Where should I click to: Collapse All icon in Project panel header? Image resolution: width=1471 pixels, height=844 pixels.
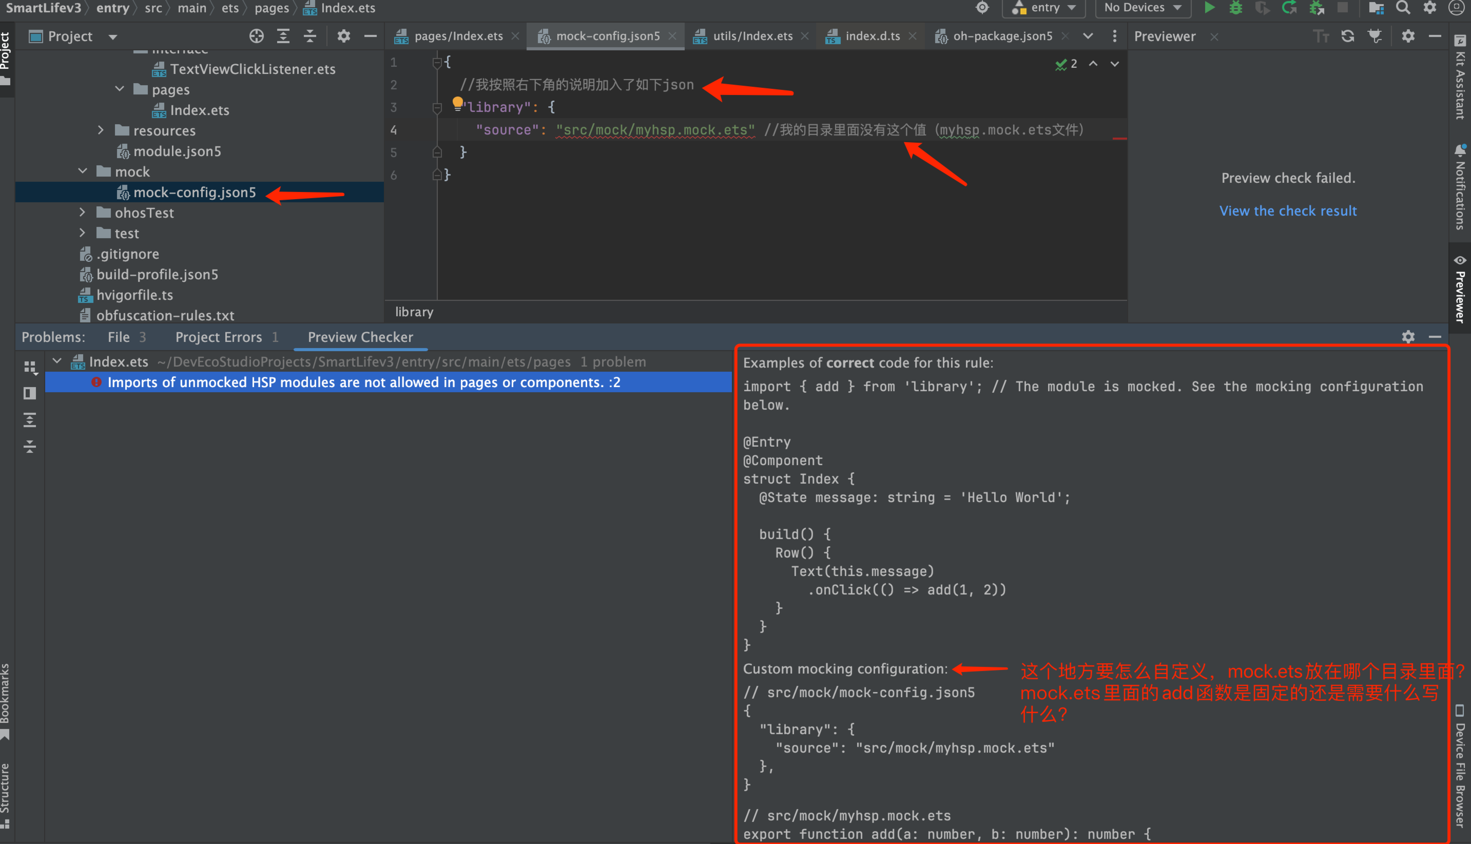(x=310, y=36)
